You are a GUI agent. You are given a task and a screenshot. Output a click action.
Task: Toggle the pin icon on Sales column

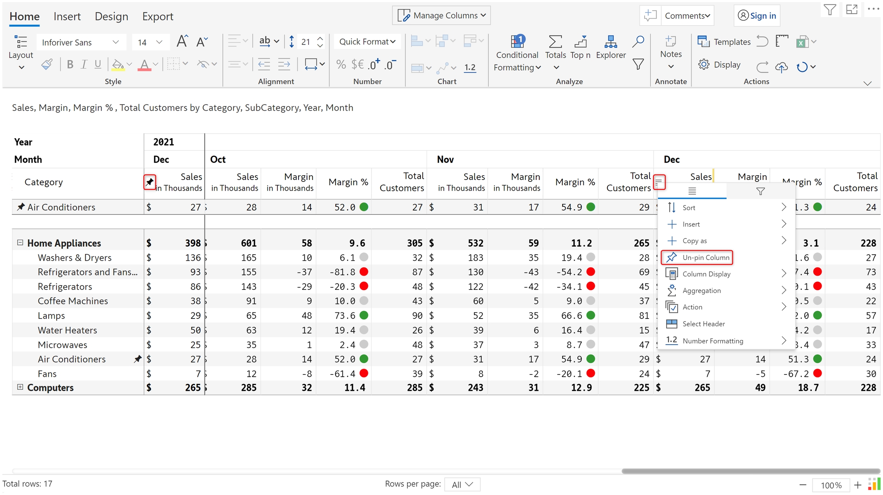tap(150, 182)
